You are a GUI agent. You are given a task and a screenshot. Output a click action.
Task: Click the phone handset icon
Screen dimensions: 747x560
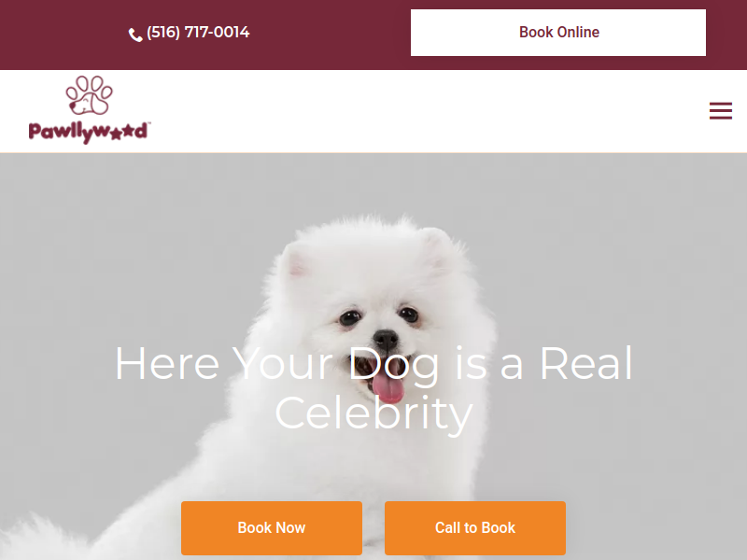(x=135, y=35)
